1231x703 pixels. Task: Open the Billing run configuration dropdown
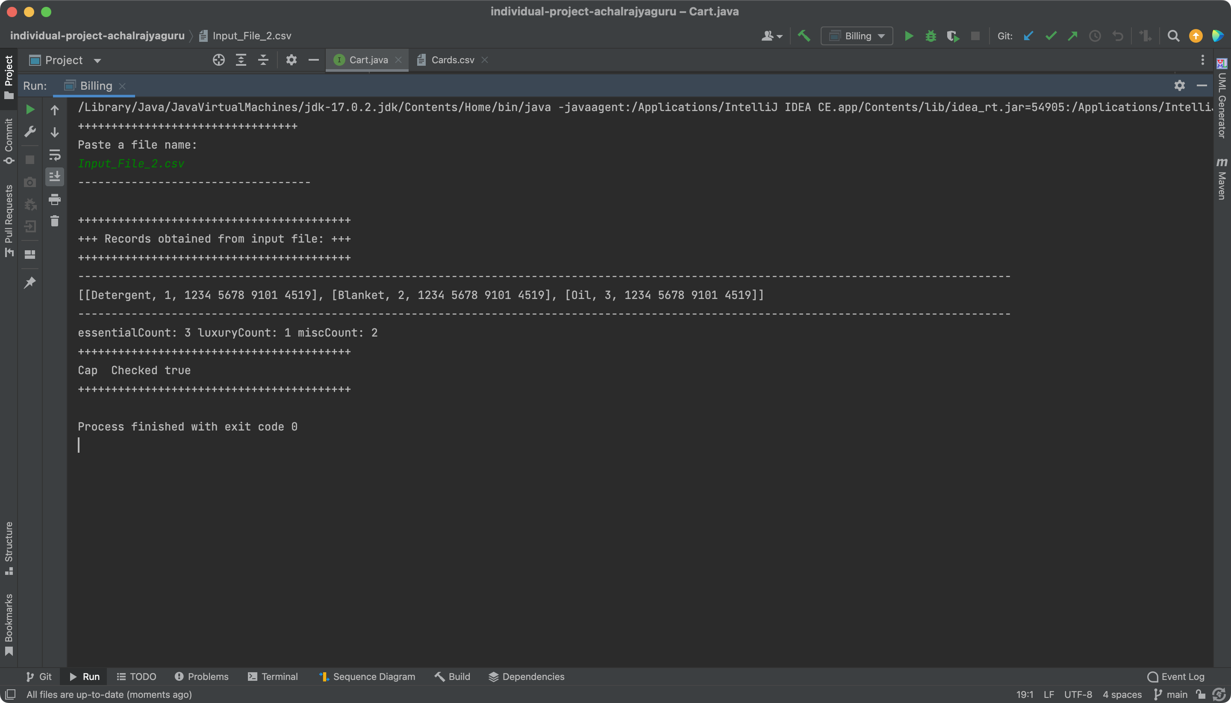click(857, 36)
